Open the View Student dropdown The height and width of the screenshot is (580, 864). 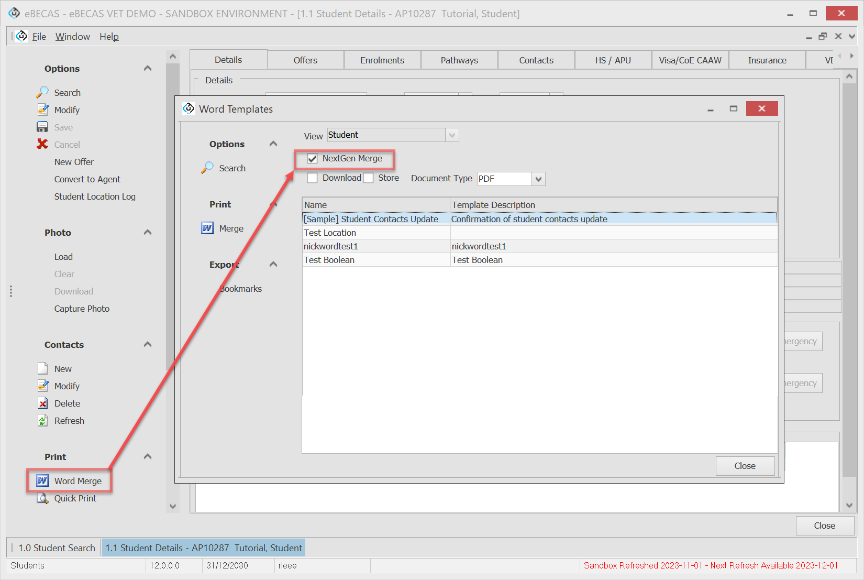click(452, 135)
